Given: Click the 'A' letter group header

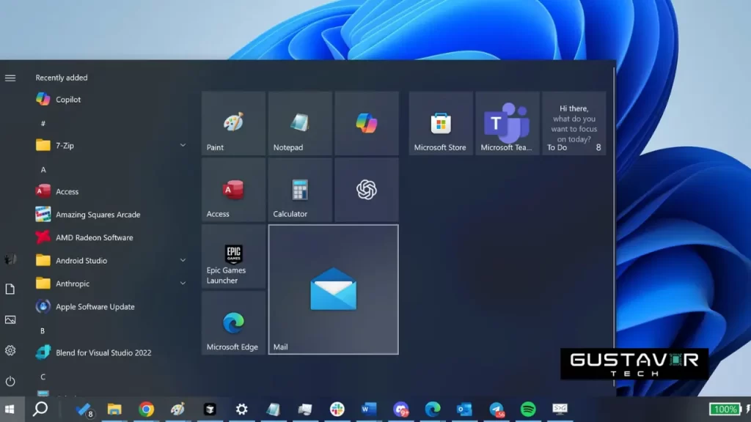Looking at the screenshot, I should 43,169.
